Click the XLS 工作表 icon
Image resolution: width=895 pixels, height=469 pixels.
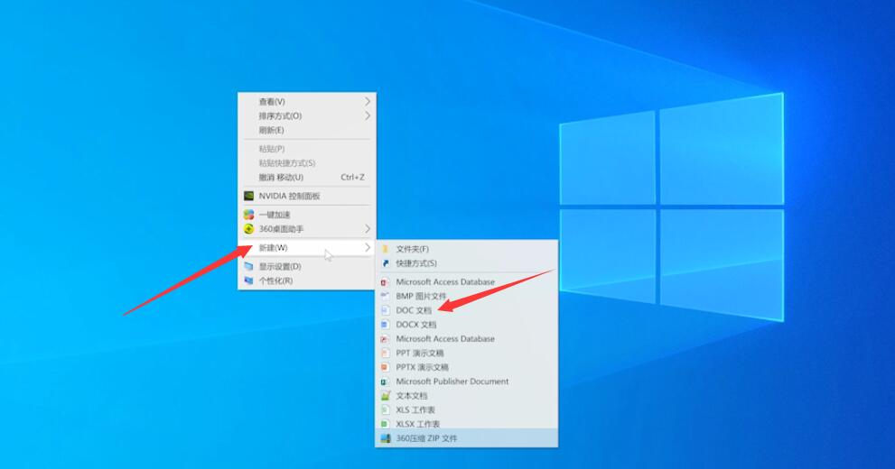[386, 409]
